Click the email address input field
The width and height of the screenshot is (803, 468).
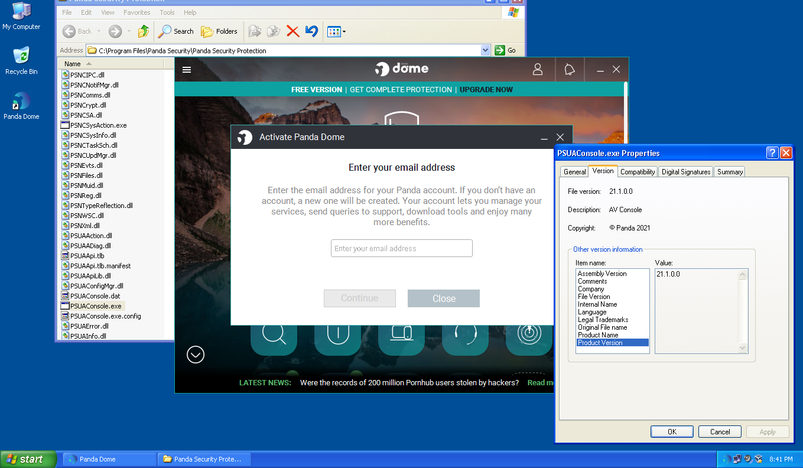[x=401, y=248]
